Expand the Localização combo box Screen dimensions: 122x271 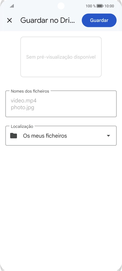(61, 136)
